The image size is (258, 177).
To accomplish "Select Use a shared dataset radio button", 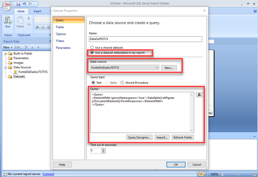I will [x=92, y=47].
